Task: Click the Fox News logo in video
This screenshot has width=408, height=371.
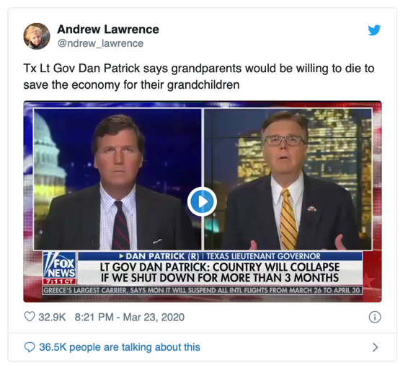Action: [60, 265]
